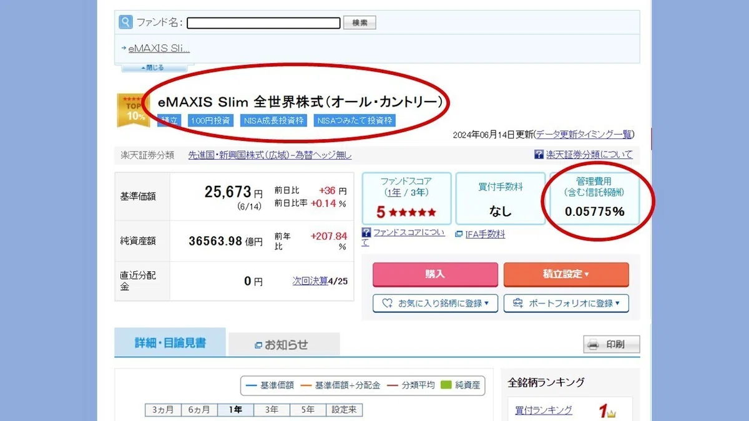Image resolution: width=749 pixels, height=421 pixels.
Task: Click the TOP 10% gold badge icon
Action: (134, 110)
